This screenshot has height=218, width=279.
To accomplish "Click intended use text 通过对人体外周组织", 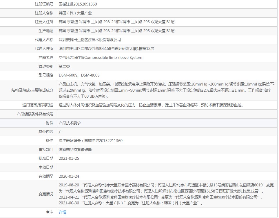I will coord(151,105).
